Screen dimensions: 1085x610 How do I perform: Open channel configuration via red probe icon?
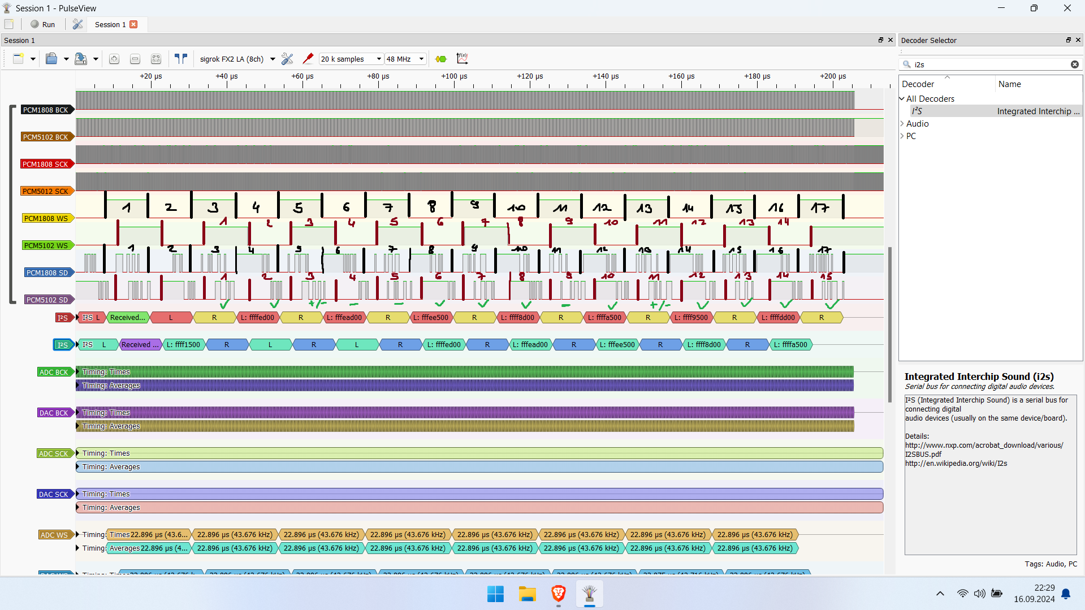point(308,59)
